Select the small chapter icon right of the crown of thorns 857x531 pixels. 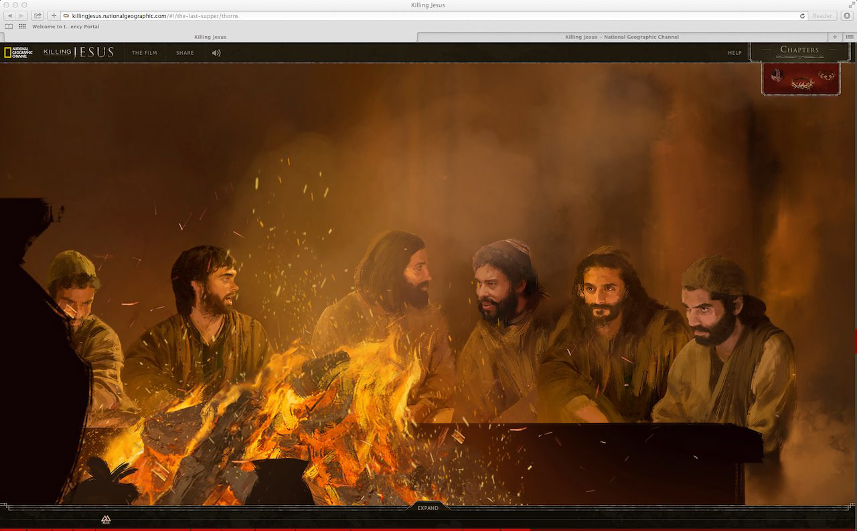[827, 76]
